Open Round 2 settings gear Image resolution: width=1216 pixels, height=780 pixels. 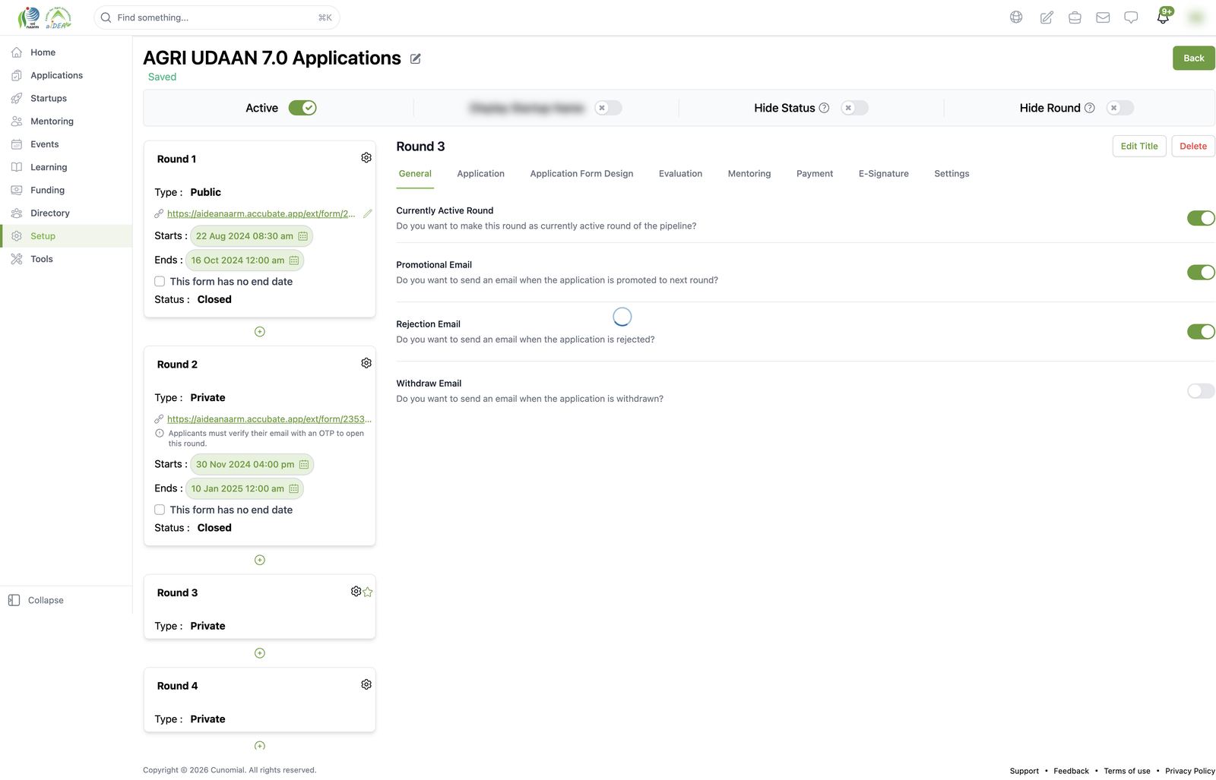pos(366,363)
